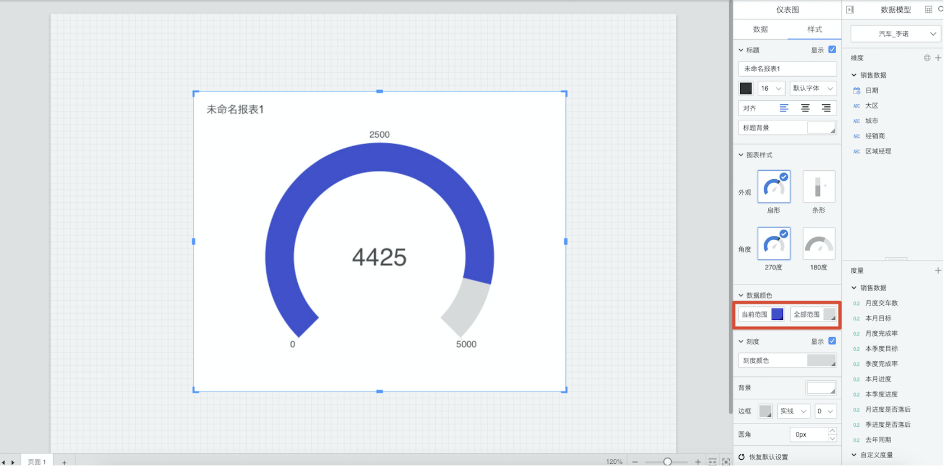
Task: Open the 全部范围 gray color swatch
Action: (829, 315)
